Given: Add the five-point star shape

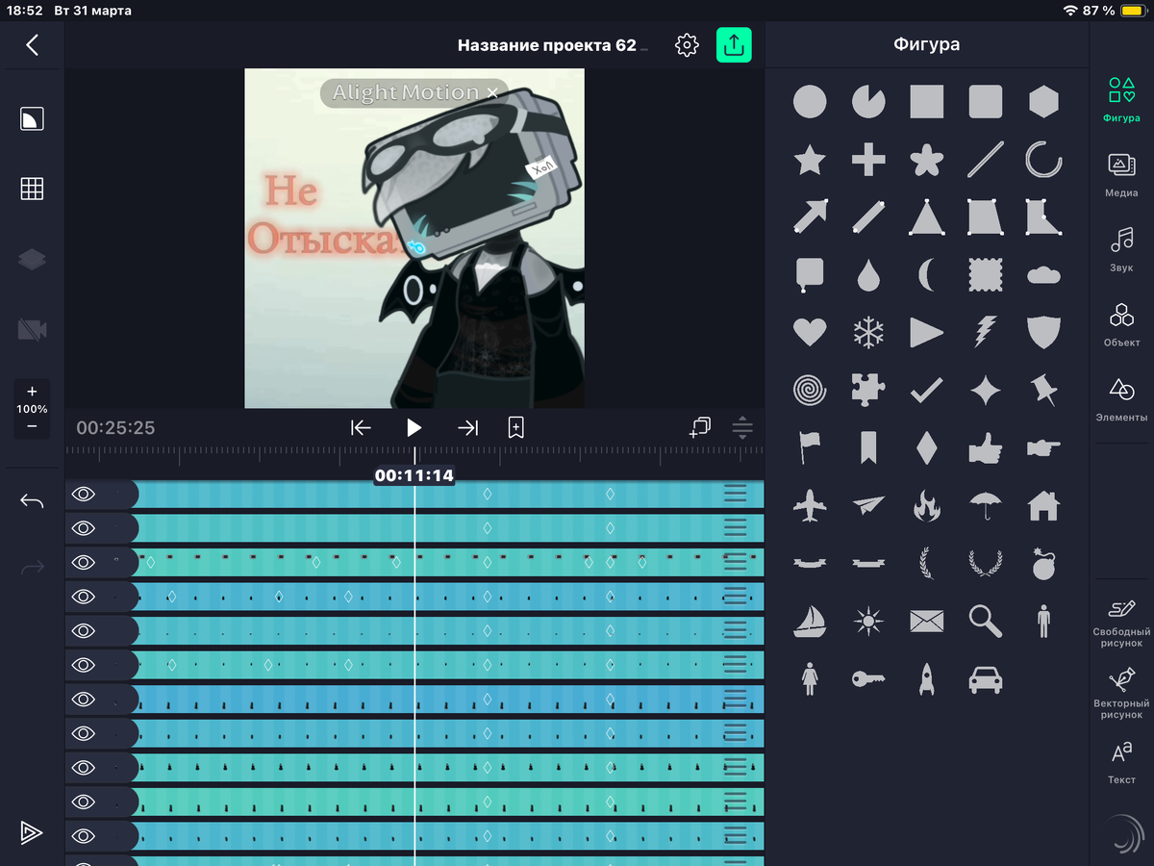Looking at the screenshot, I should [810, 160].
